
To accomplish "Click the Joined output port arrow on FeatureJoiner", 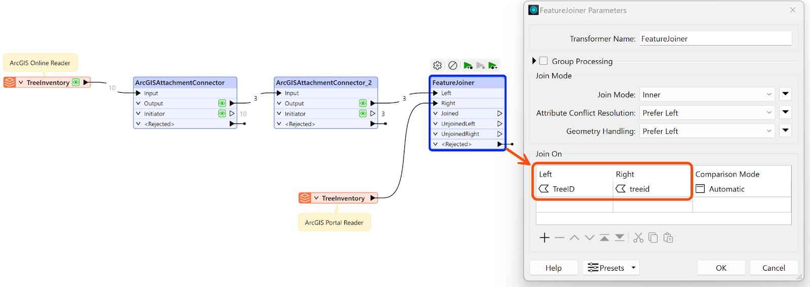I will point(500,113).
